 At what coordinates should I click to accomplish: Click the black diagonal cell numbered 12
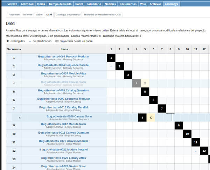click(204, 151)
